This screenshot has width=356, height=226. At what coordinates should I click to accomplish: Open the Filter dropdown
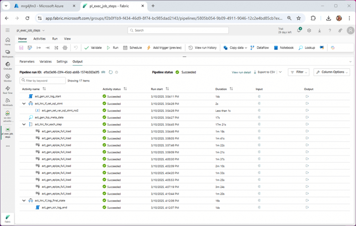click(x=298, y=72)
